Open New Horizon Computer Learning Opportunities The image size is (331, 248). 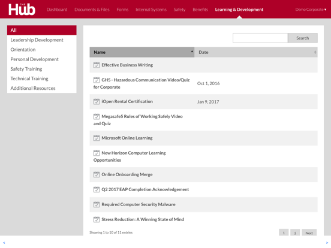pos(130,156)
